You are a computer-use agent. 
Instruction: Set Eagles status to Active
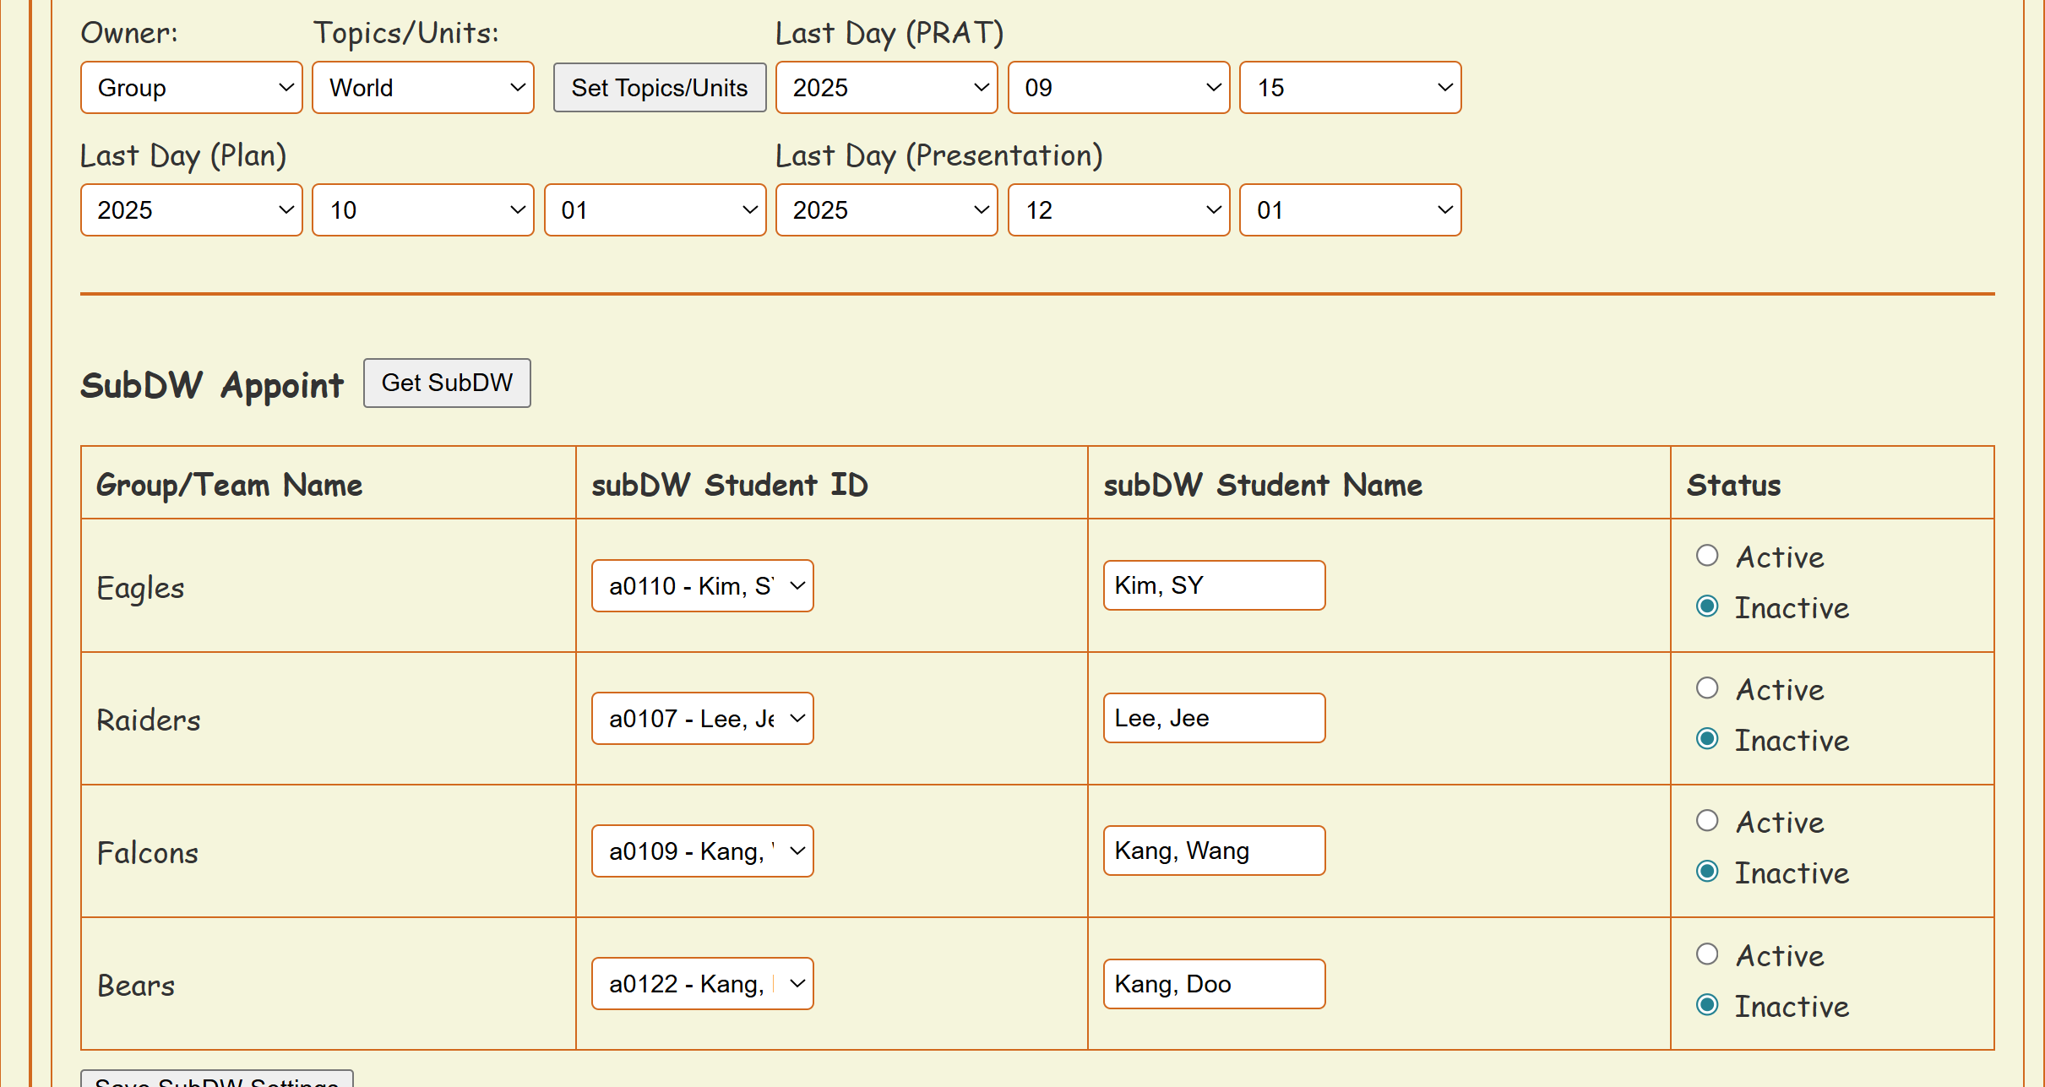(1707, 556)
